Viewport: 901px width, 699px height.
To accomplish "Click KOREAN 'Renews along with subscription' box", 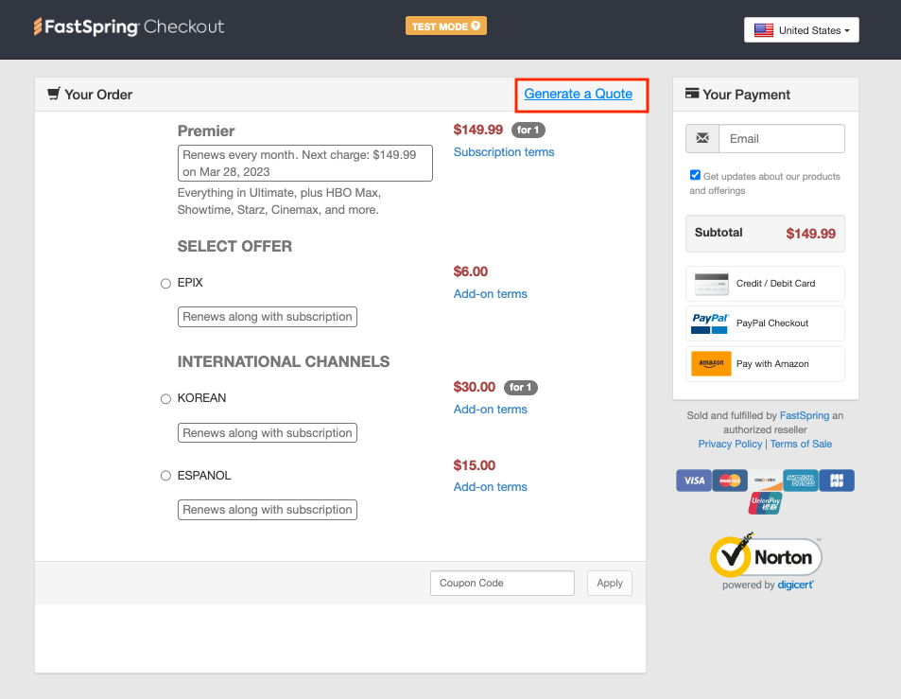I will 268,433.
